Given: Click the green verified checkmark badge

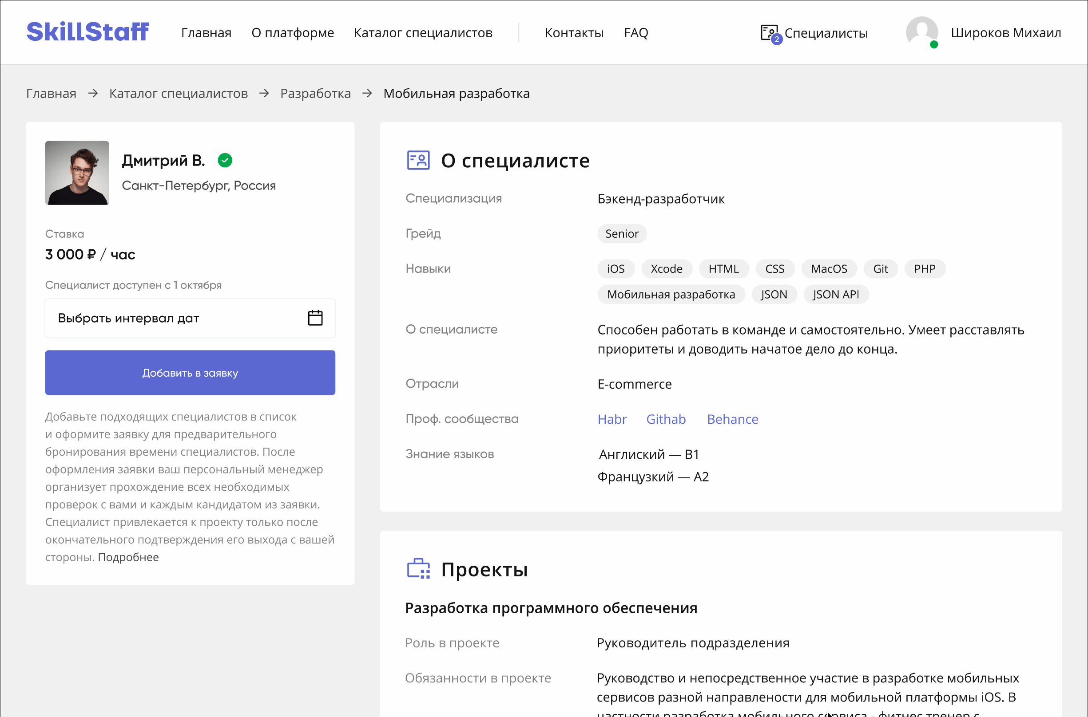Looking at the screenshot, I should [225, 161].
